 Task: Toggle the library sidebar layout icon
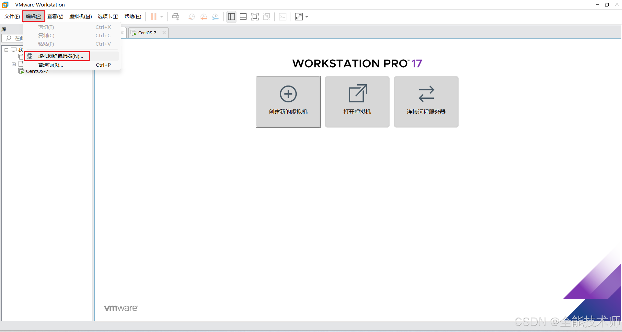231,17
